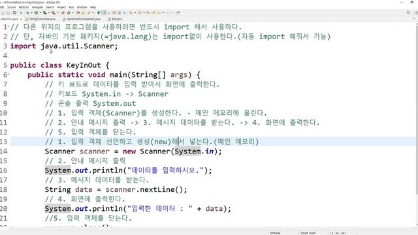418x235 pixels.
Task: Switch to StringToNumber.java editor tab
Action: point(40,19)
